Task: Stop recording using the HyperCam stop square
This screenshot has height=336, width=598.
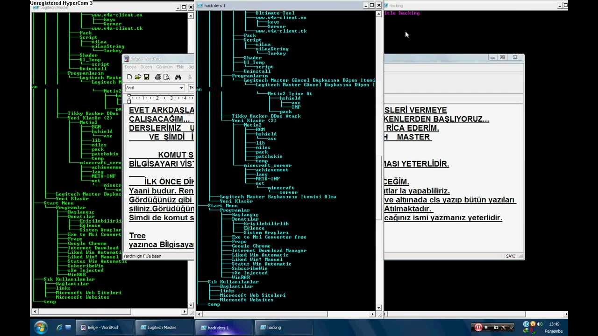Action: pos(486,328)
